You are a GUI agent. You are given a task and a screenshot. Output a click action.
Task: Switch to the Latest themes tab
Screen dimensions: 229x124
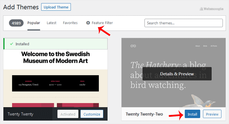tap(51, 23)
